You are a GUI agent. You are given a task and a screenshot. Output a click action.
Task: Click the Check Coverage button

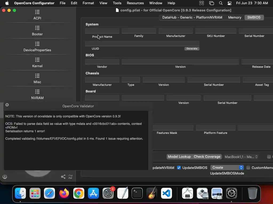(207, 157)
